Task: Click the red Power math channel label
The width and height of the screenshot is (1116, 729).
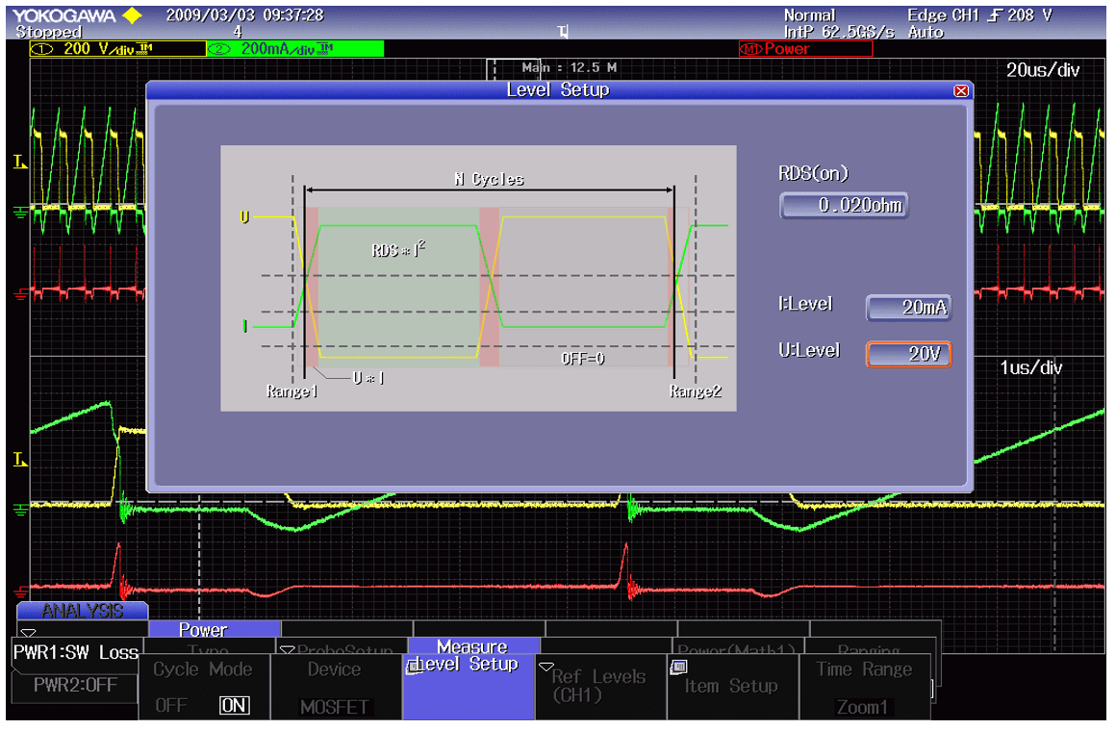Action: coord(805,48)
